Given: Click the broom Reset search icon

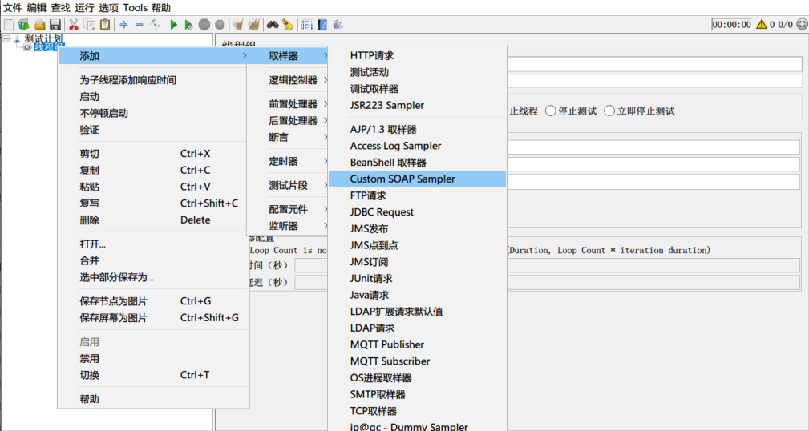Looking at the screenshot, I should [287, 25].
